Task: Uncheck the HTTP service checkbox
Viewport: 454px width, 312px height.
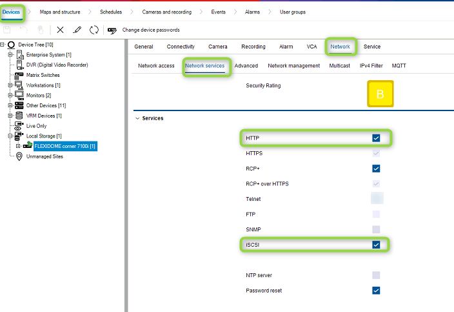Action: coord(376,138)
